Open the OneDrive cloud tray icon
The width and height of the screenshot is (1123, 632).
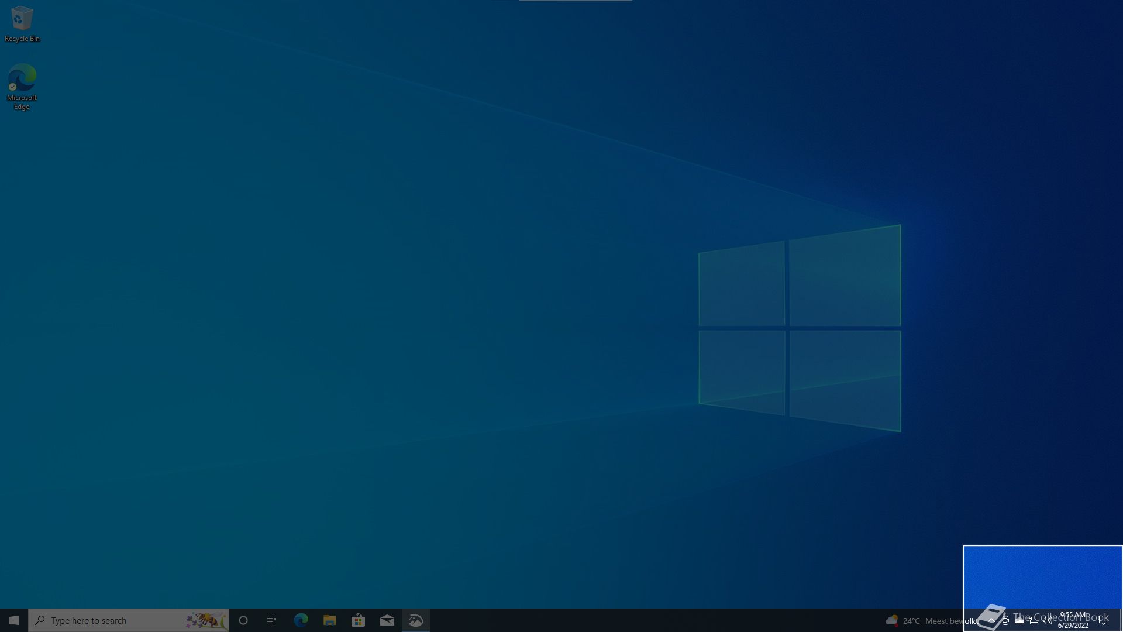click(1019, 620)
